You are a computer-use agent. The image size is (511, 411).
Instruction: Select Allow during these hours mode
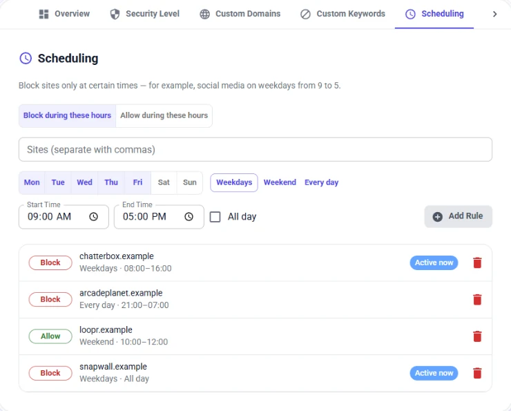[x=164, y=115]
